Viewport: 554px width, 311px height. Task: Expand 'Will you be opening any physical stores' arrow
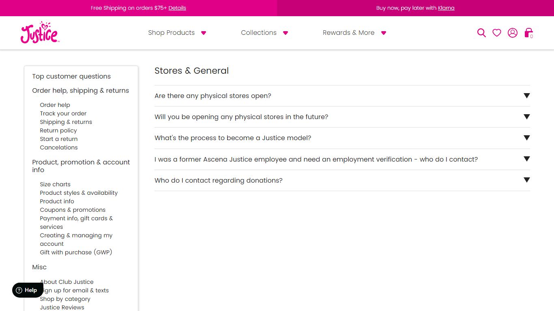point(526,117)
